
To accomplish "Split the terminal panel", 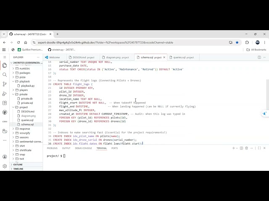I will [x=241, y=148].
